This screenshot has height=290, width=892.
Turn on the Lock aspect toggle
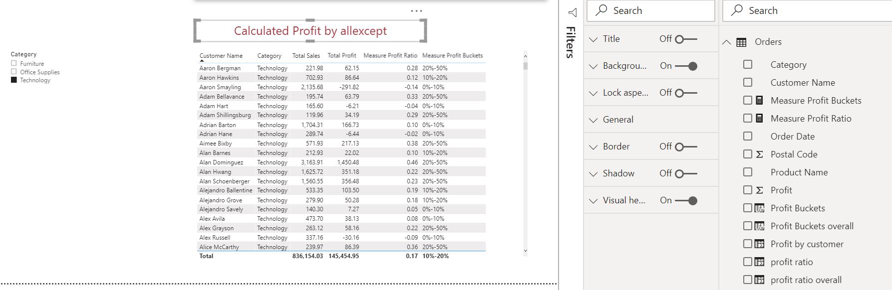tap(686, 93)
